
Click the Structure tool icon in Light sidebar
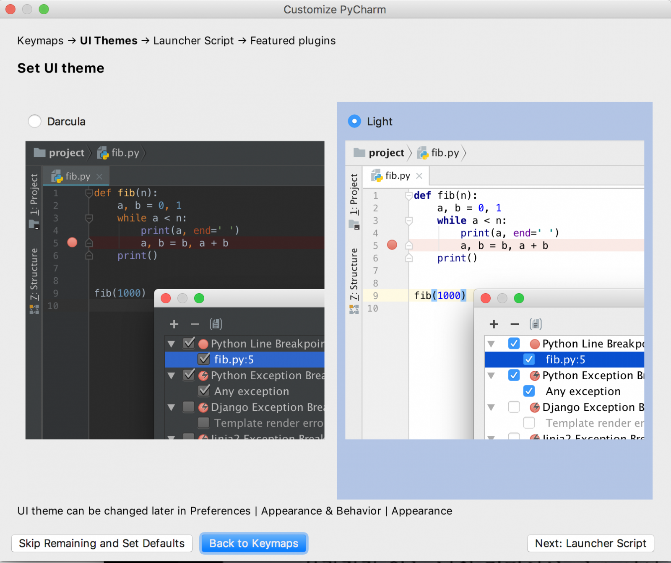click(x=354, y=310)
